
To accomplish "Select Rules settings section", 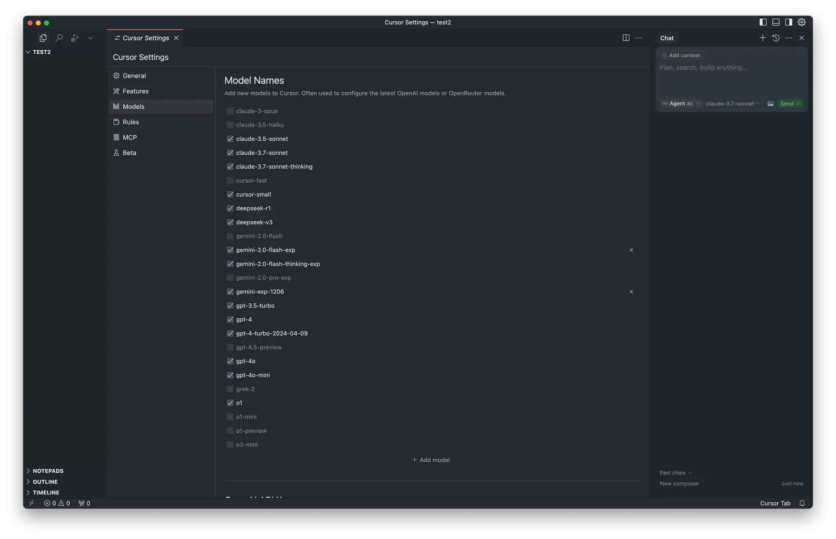I will tap(161, 122).
